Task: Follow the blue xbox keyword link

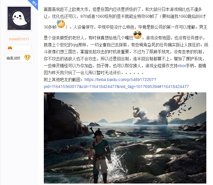Action: point(182,66)
